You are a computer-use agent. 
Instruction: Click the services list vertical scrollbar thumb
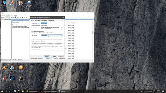[93, 33]
